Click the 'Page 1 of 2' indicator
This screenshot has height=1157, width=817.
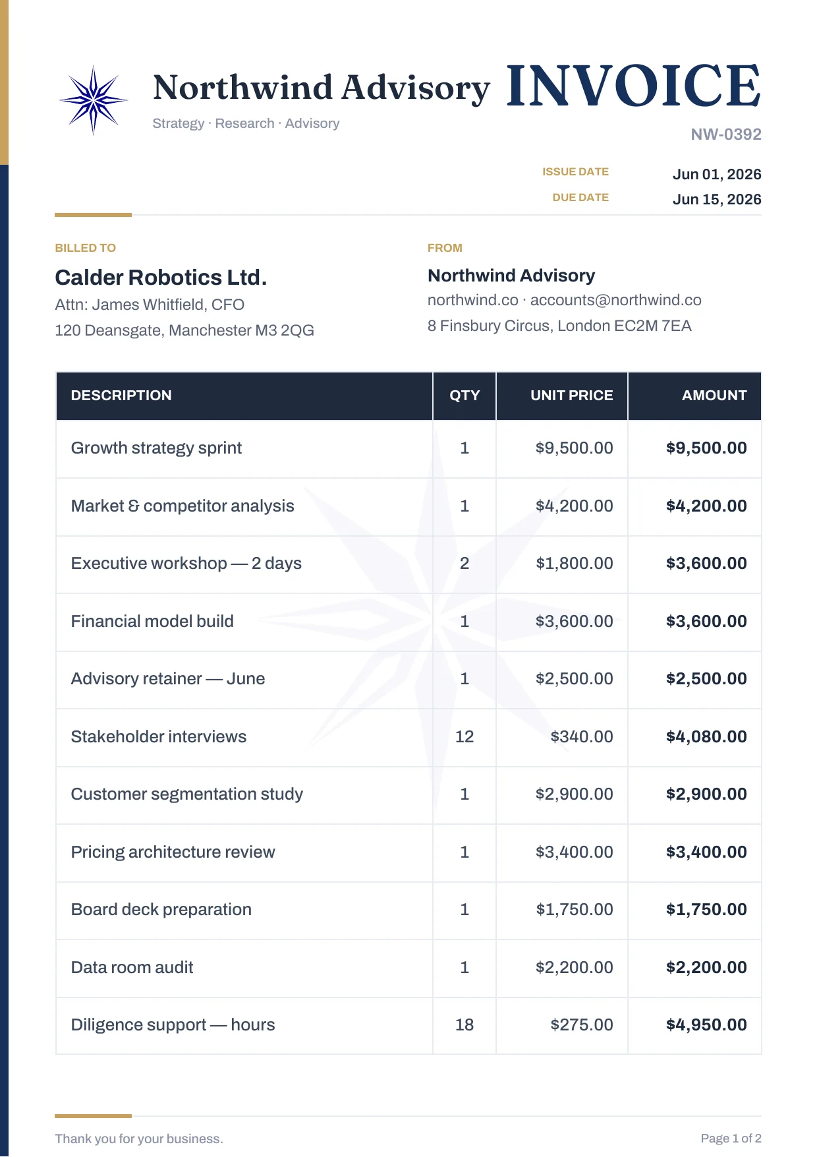(731, 1139)
